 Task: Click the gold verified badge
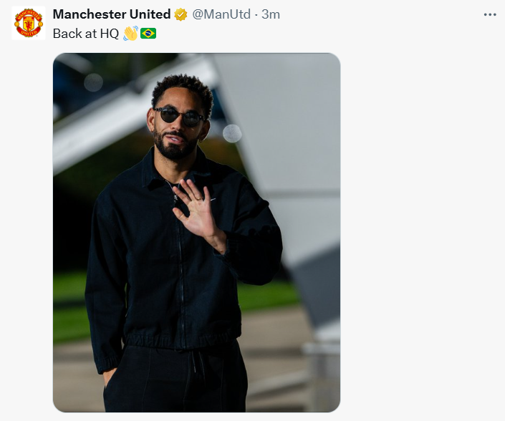pos(181,14)
